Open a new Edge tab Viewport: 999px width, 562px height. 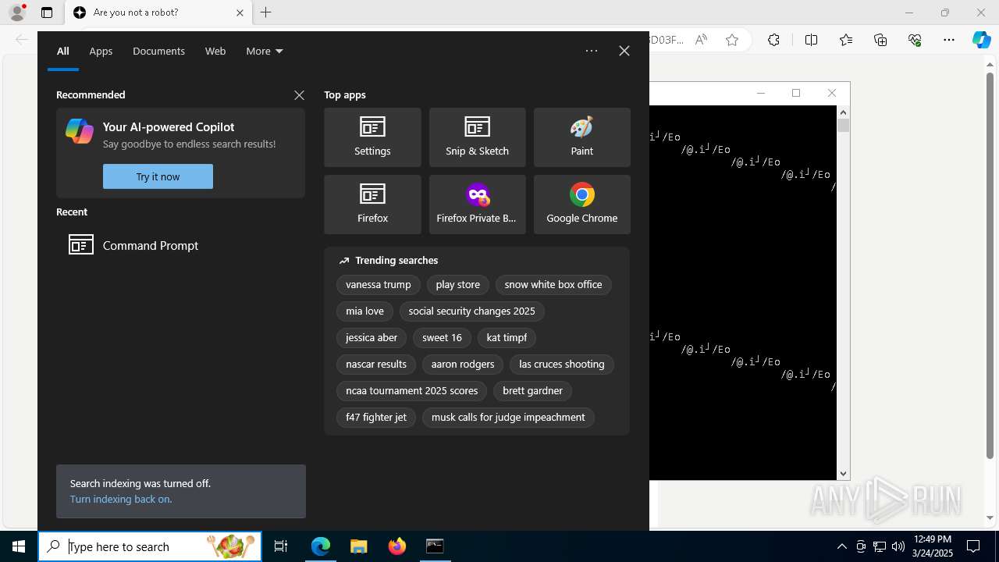(x=266, y=12)
